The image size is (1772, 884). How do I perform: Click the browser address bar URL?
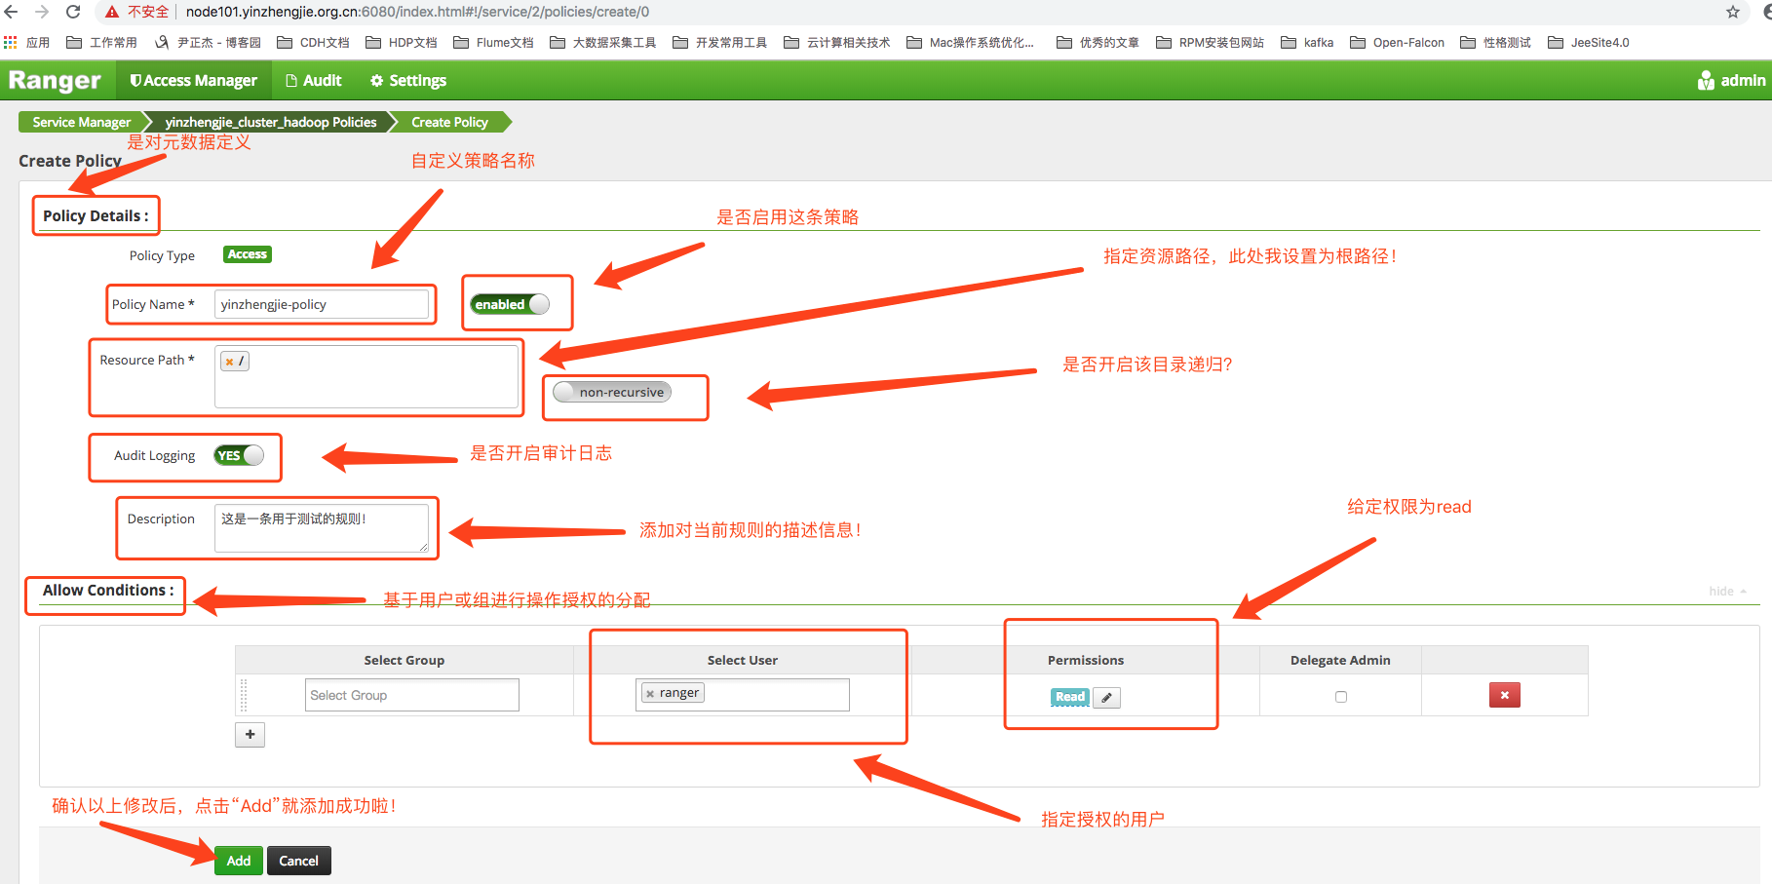point(417,12)
